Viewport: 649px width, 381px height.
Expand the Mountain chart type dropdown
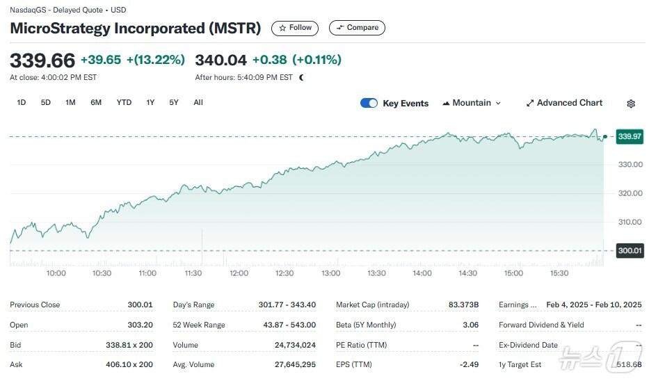click(x=498, y=103)
